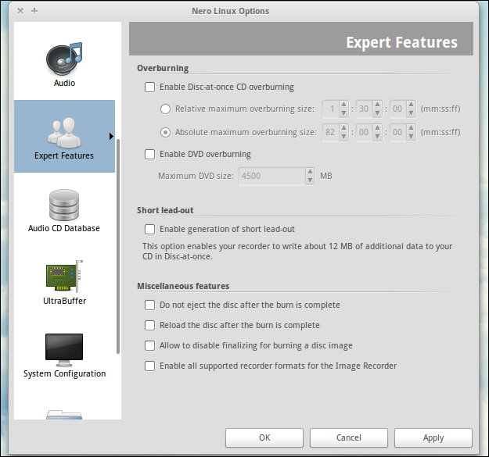Increase absolute overburning minutes value
The width and height of the screenshot is (489, 457).
343,128
